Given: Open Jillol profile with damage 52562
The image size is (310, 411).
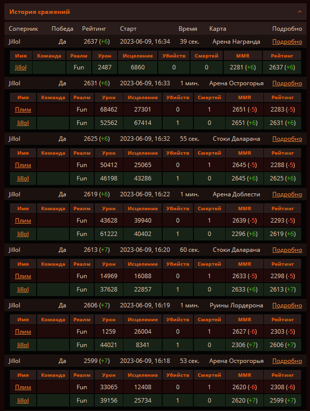Looking at the screenshot, I should point(23,123).
